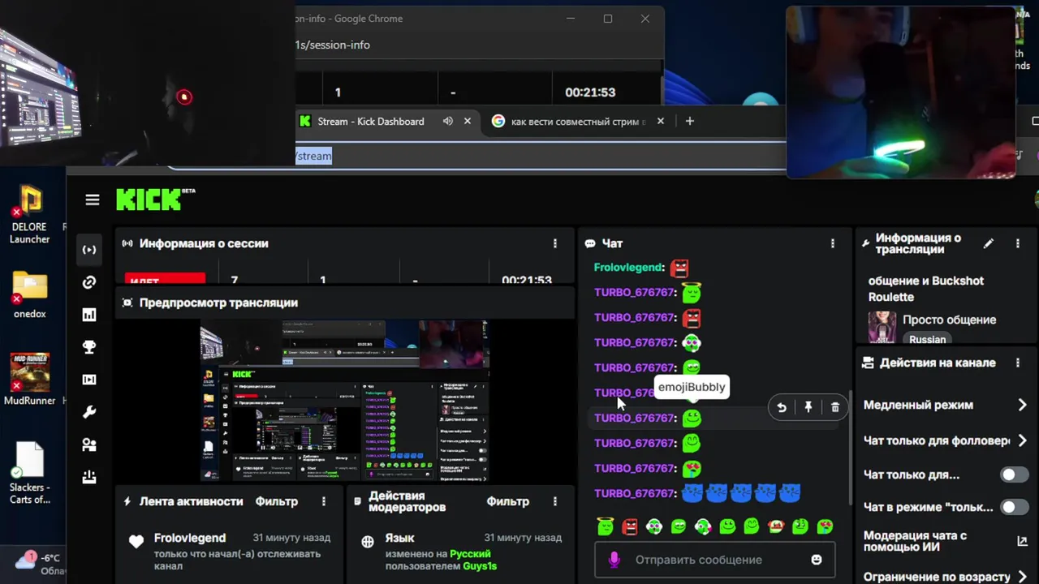The height and width of the screenshot is (584, 1039).
Task: Click Frolovlegend username in chat
Action: point(629,267)
